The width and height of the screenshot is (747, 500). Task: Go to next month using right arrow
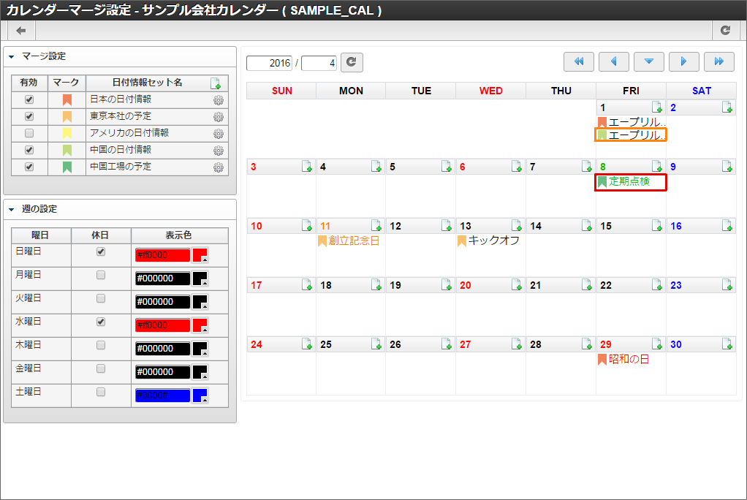click(x=683, y=62)
